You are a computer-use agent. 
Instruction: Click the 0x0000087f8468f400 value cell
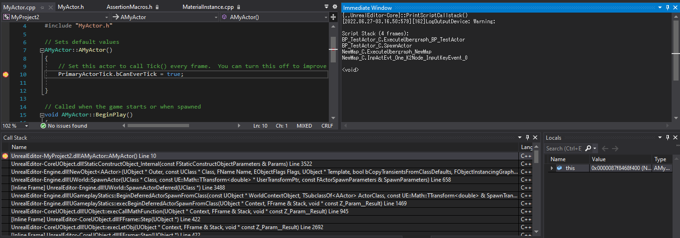coord(621,168)
